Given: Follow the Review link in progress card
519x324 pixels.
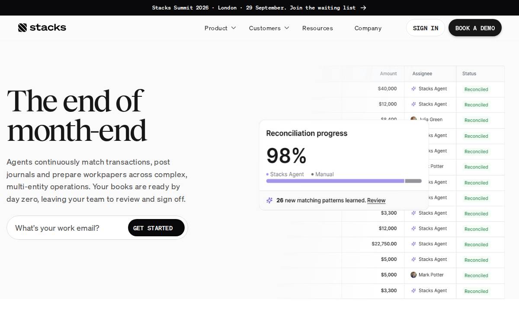Looking at the screenshot, I should pyautogui.click(x=376, y=200).
